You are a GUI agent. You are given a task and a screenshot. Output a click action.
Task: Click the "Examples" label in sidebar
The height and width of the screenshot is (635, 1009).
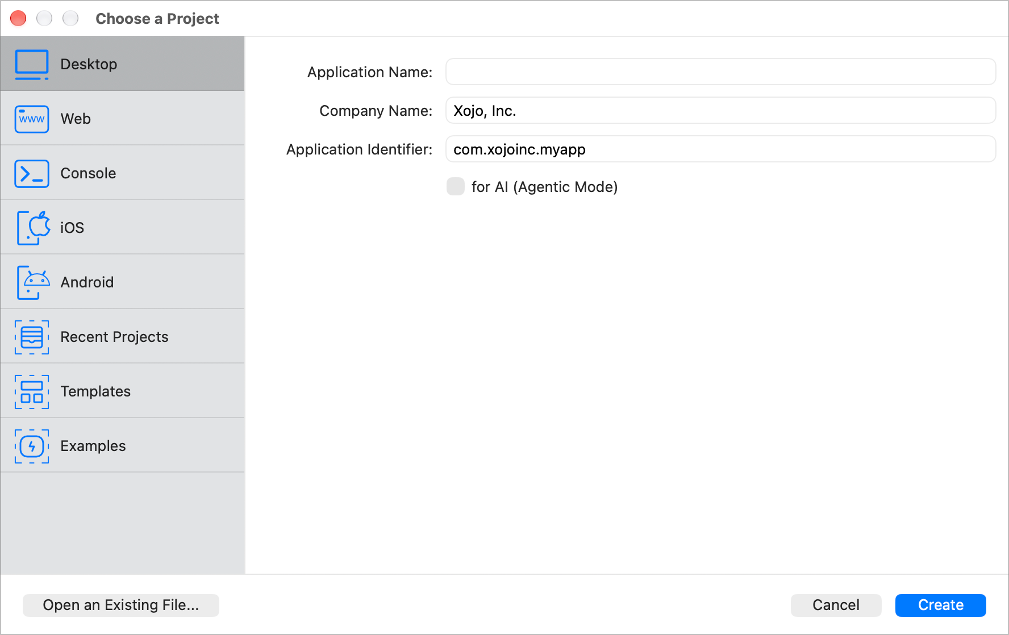pos(93,446)
